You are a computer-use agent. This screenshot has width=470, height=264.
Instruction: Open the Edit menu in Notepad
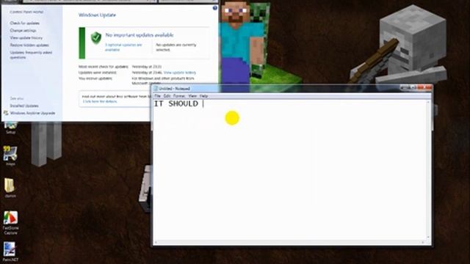[167, 96]
